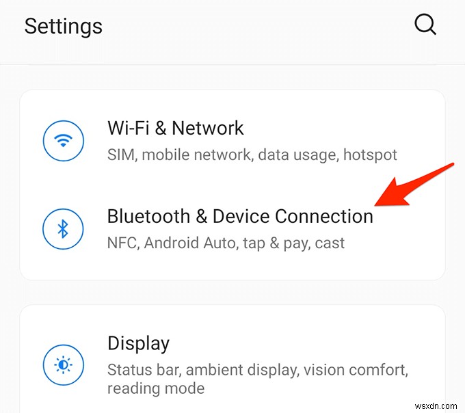Open the search magnifier icon

tap(425, 25)
